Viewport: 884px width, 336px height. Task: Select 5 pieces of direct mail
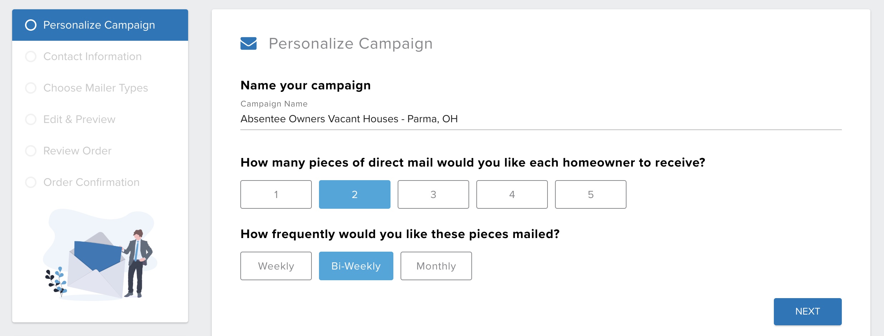591,194
